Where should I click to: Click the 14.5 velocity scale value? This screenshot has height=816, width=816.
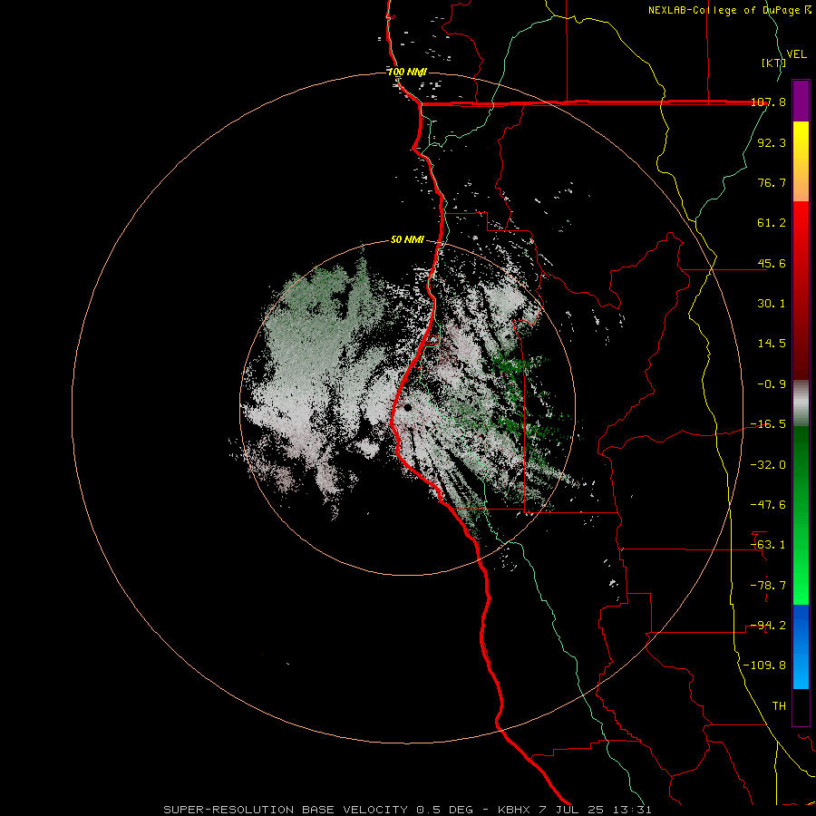click(x=772, y=344)
